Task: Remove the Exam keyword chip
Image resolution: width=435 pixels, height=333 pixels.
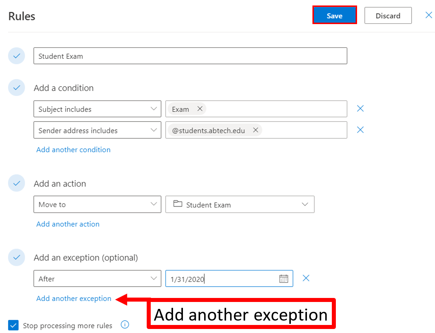Action: point(200,108)
